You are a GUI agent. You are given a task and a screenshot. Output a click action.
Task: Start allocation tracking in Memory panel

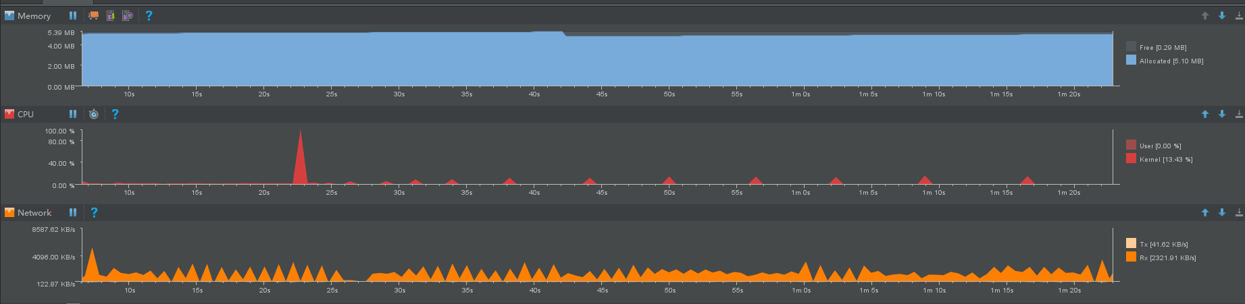pyautogui.click(x=127, y=16)
